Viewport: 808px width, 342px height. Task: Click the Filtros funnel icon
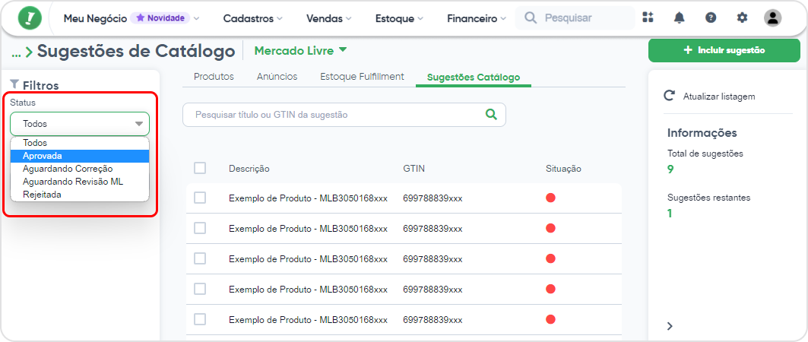[14, 84]
